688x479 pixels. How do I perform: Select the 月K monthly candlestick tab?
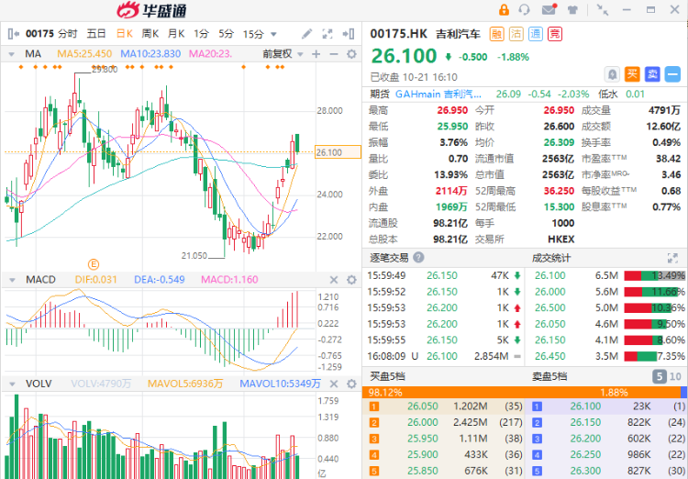176,34
